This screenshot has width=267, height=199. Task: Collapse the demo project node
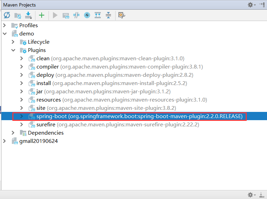(4, 34)
